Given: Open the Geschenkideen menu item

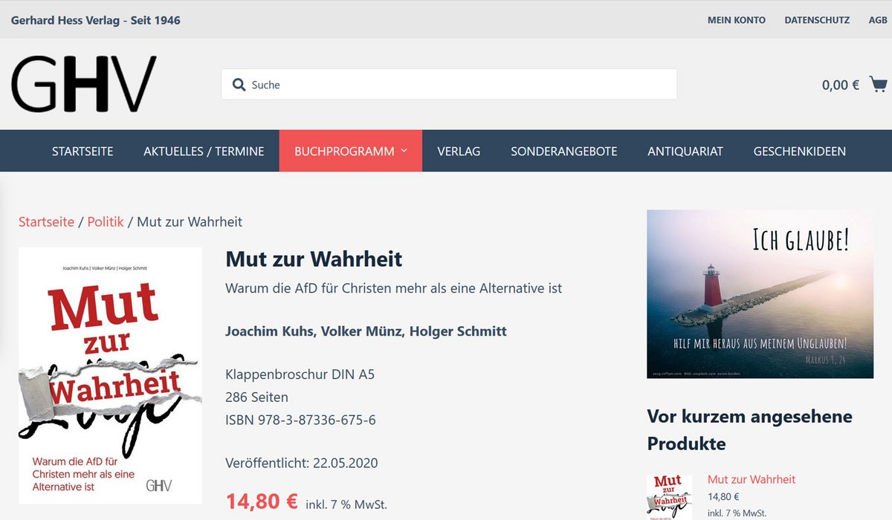Looking at the screenshot, I should coord(800,151).
